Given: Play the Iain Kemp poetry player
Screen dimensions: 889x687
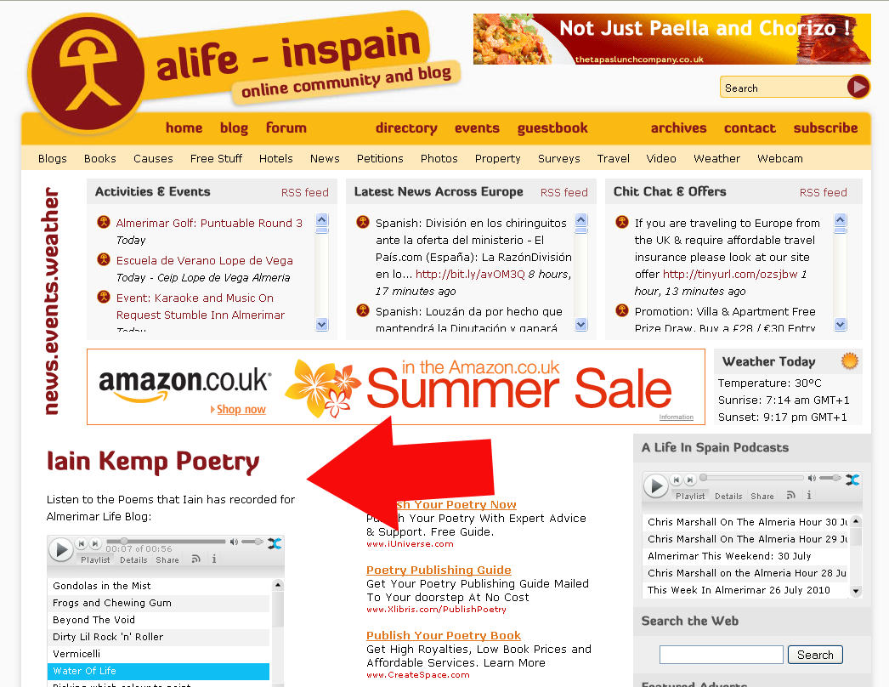Looking at the screenshot, I should click(x=60, y=550).
